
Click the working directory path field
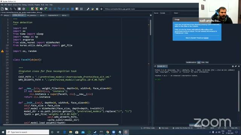151,9
